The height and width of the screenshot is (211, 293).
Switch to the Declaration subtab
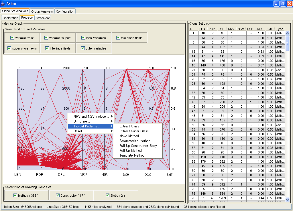coord(10,18)
